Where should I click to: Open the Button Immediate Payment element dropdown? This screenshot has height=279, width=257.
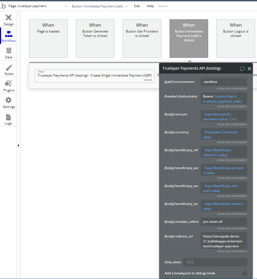100,6
